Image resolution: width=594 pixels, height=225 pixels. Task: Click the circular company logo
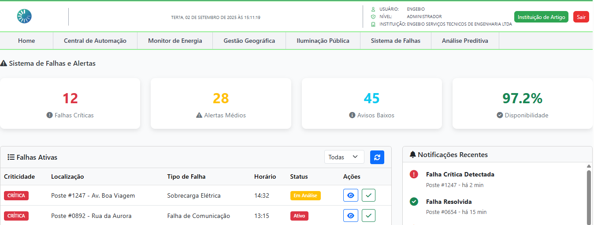click(x=24, y=16)
